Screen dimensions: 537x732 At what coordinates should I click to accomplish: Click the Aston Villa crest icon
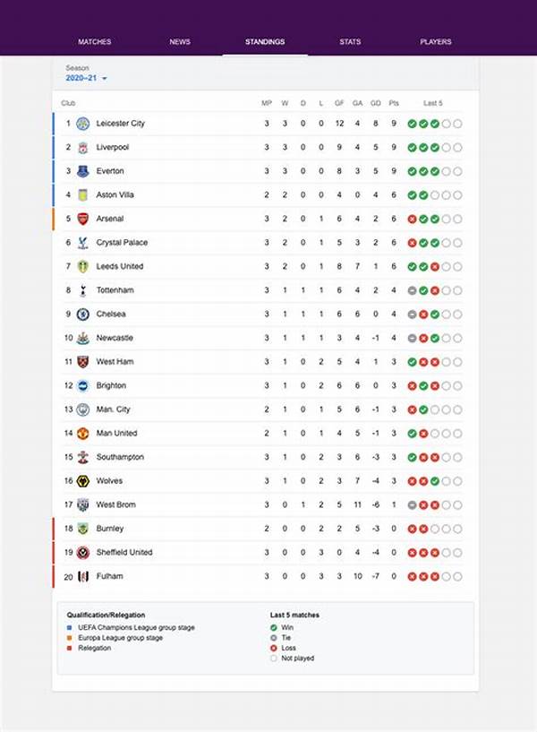coord(82,195)
